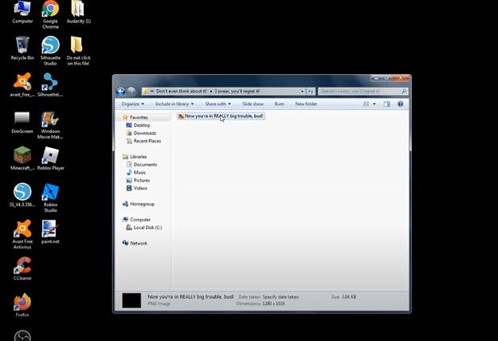The width and height of the screenshot is (498, 341).
Task: Open Recent Places in navigation pane
Action: (x=147, y=141)
